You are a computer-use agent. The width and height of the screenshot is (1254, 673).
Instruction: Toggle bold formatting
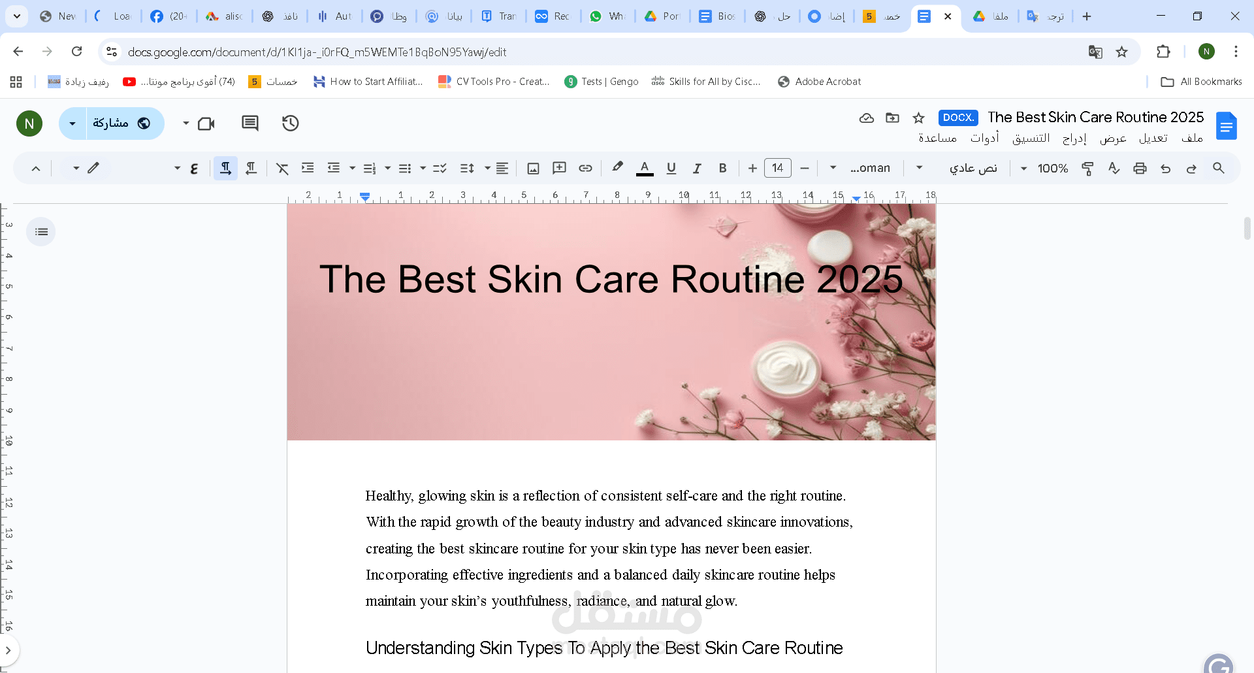click(x=722, y=168)
